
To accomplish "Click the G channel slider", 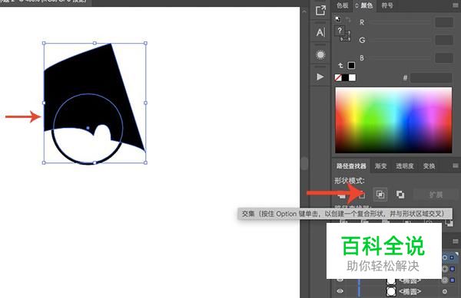I will click(400, 40).
